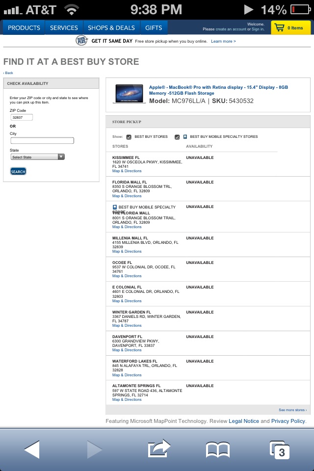Open Map & Directions for E Colonial FL
Viewport: 314px width, 471px height.
click(x=127, y=301)
